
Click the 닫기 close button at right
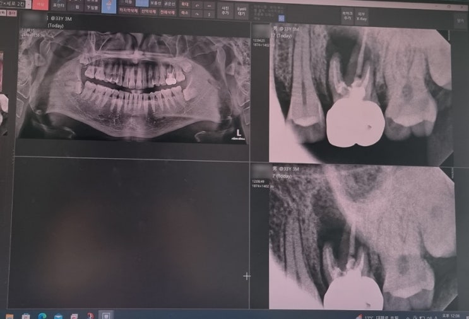[x=460, y=21]
